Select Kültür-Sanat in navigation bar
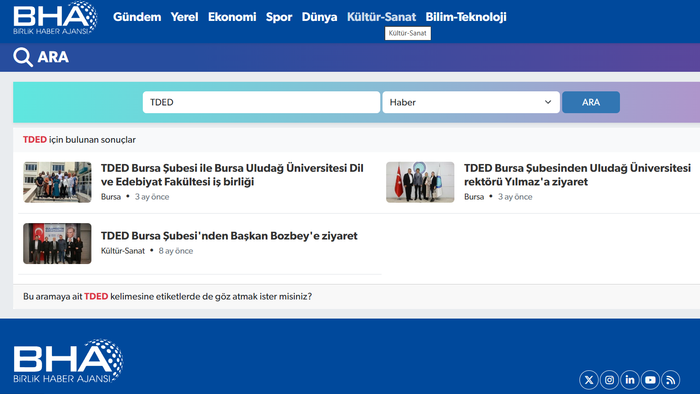Image resolution: width=700 pixels, height=394 pixels. click(x=381, y=17)
